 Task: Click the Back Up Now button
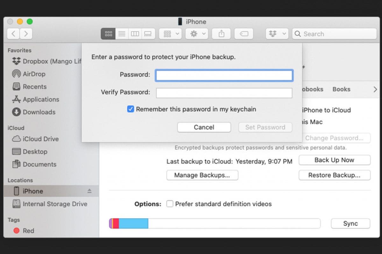(334, 160)
